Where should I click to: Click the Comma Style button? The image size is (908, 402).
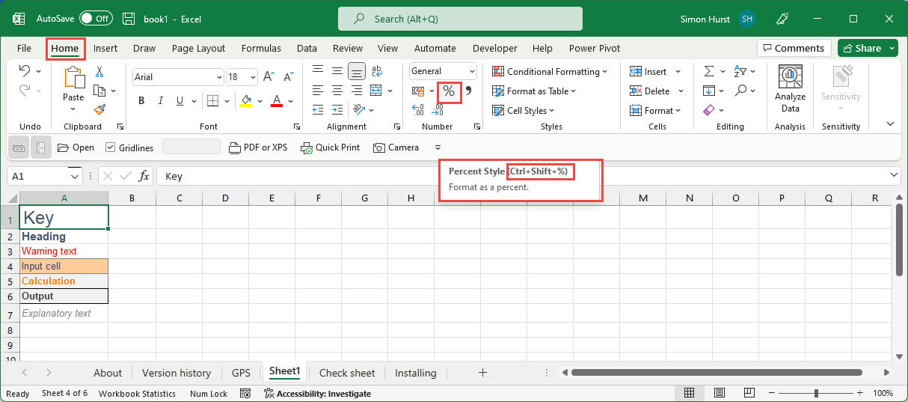click(469, 91)
